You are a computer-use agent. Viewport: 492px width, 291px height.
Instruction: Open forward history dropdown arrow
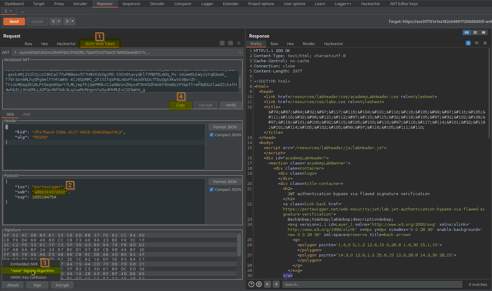click(x=73, y=21)
